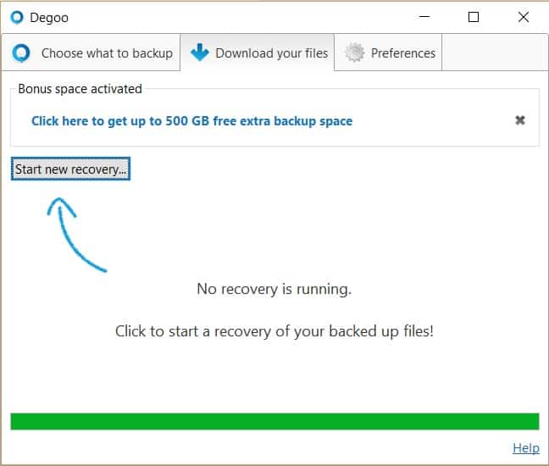Click the Degoo title text

pyautogui.click(x=49, y=18)
